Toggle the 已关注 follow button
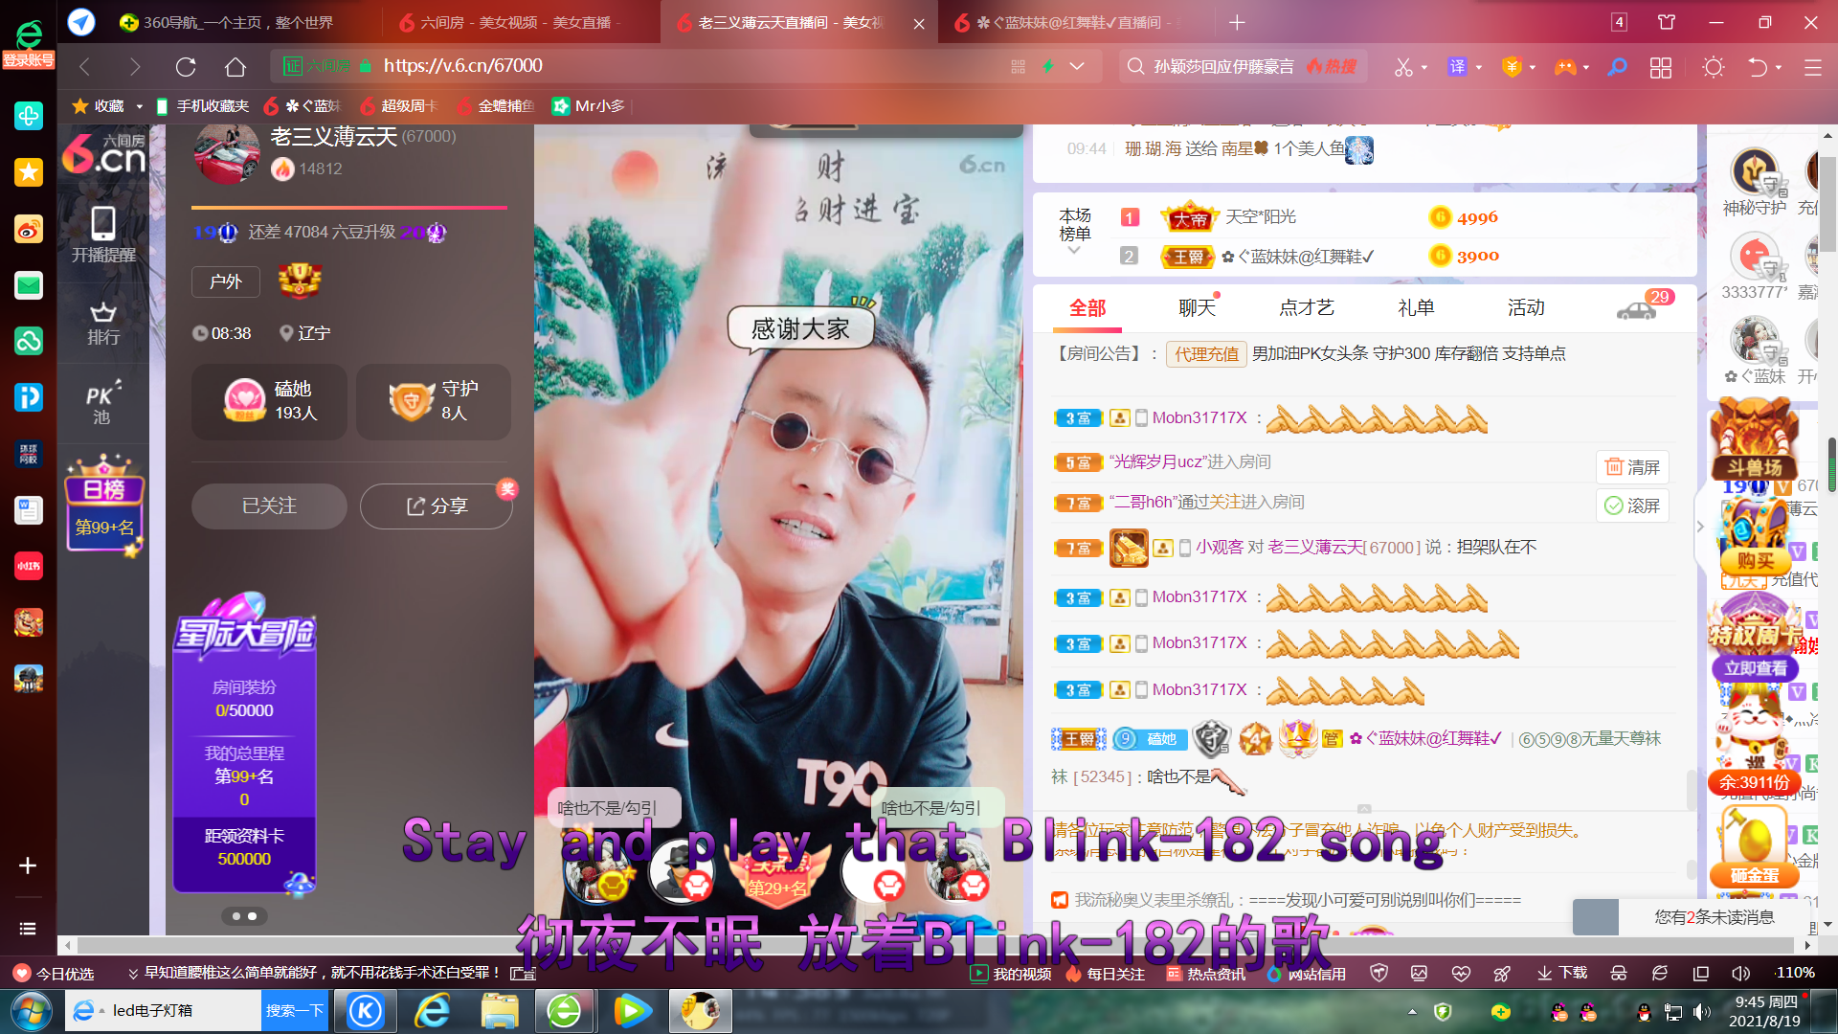The width and height of the screenshot is (1838, 1034). (269, 506)
